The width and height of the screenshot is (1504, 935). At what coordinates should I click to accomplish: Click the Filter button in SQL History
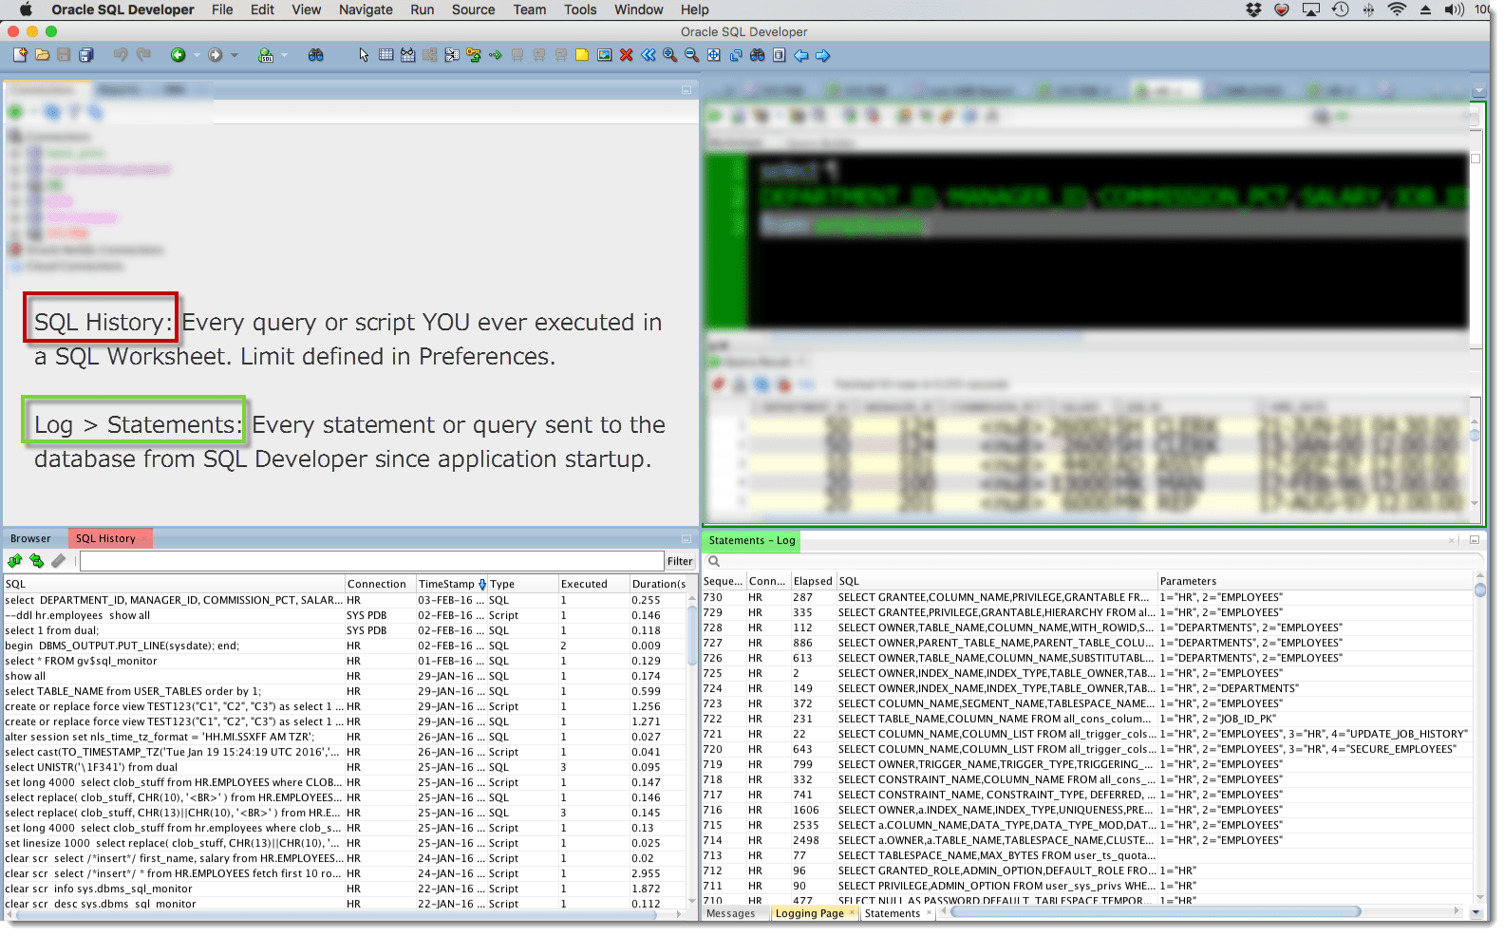point(680,561)
